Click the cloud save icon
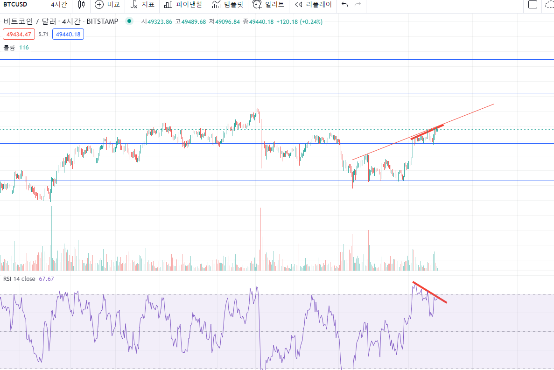 [x=549, y=5]
